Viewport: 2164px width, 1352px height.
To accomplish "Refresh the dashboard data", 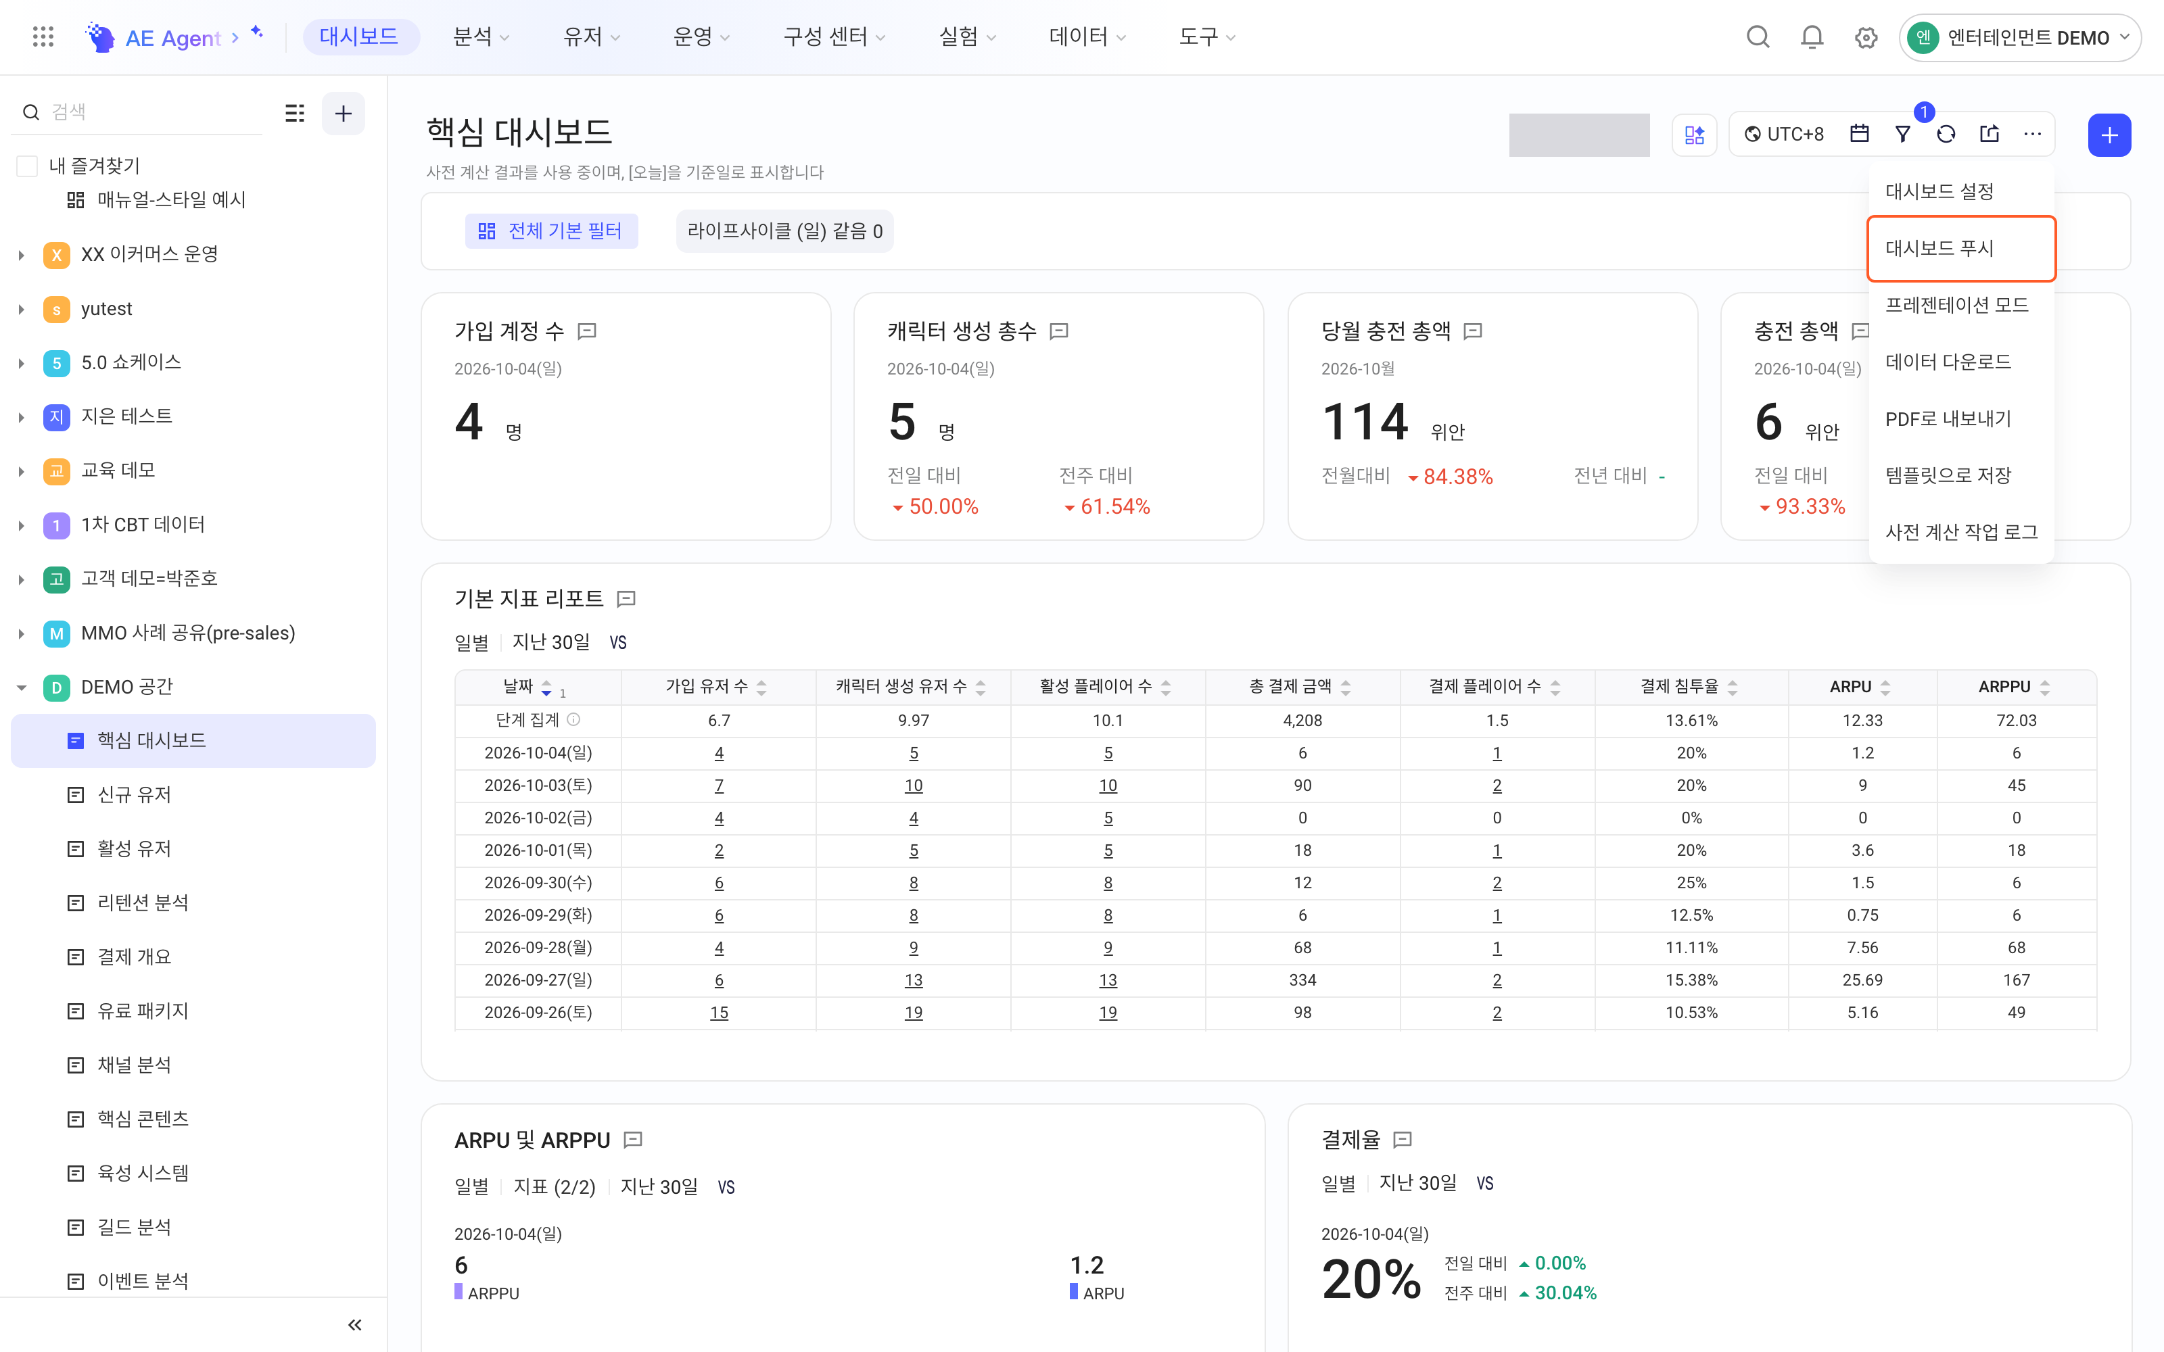I will pos(1946,134).
